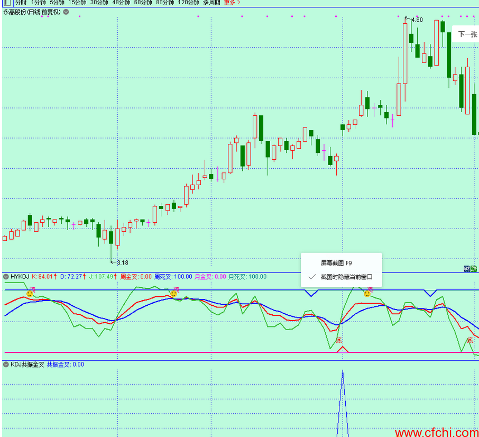
Task: Click the KDJ共振金叉 indicator name
Action: coord(27,365)
